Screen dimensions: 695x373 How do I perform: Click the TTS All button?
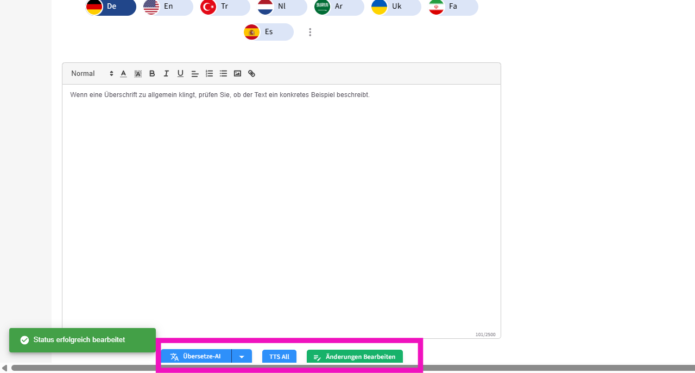click(279, 357)
